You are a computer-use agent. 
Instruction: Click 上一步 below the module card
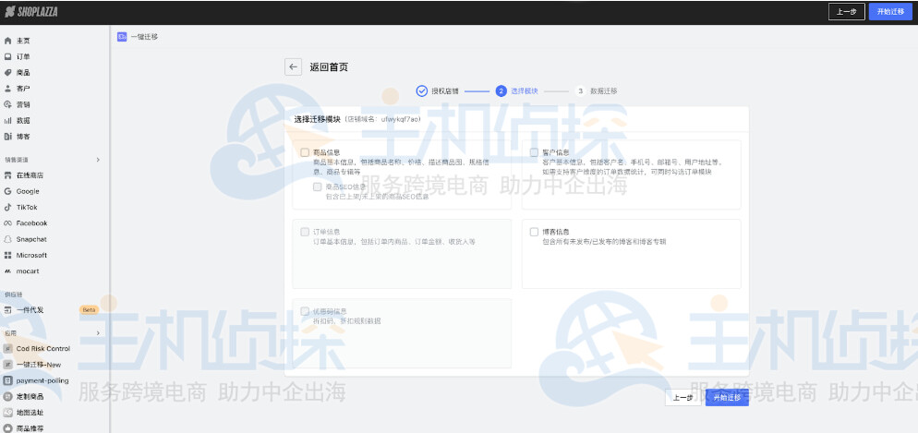point(683,398)
